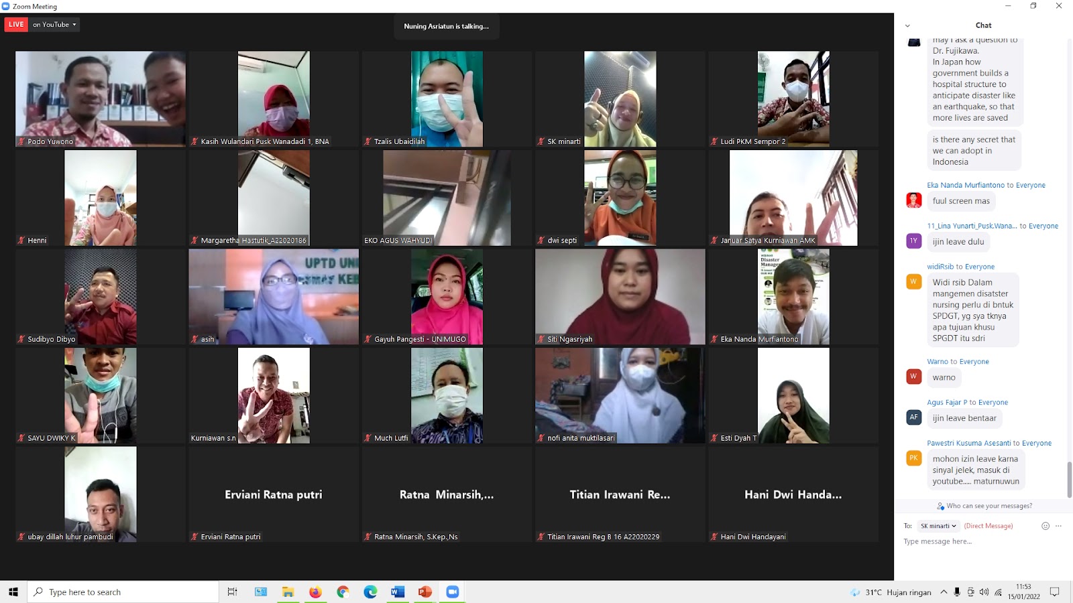Click the Nuning Asriatun is talking banner
The image size is (1073, 603).
[447, 26]
